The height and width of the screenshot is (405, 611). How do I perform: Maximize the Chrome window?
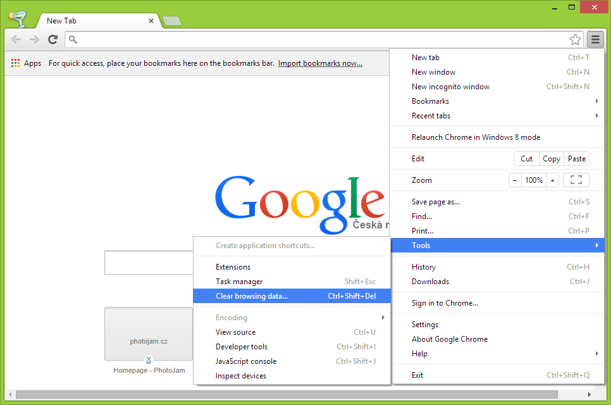coord(572,8)
